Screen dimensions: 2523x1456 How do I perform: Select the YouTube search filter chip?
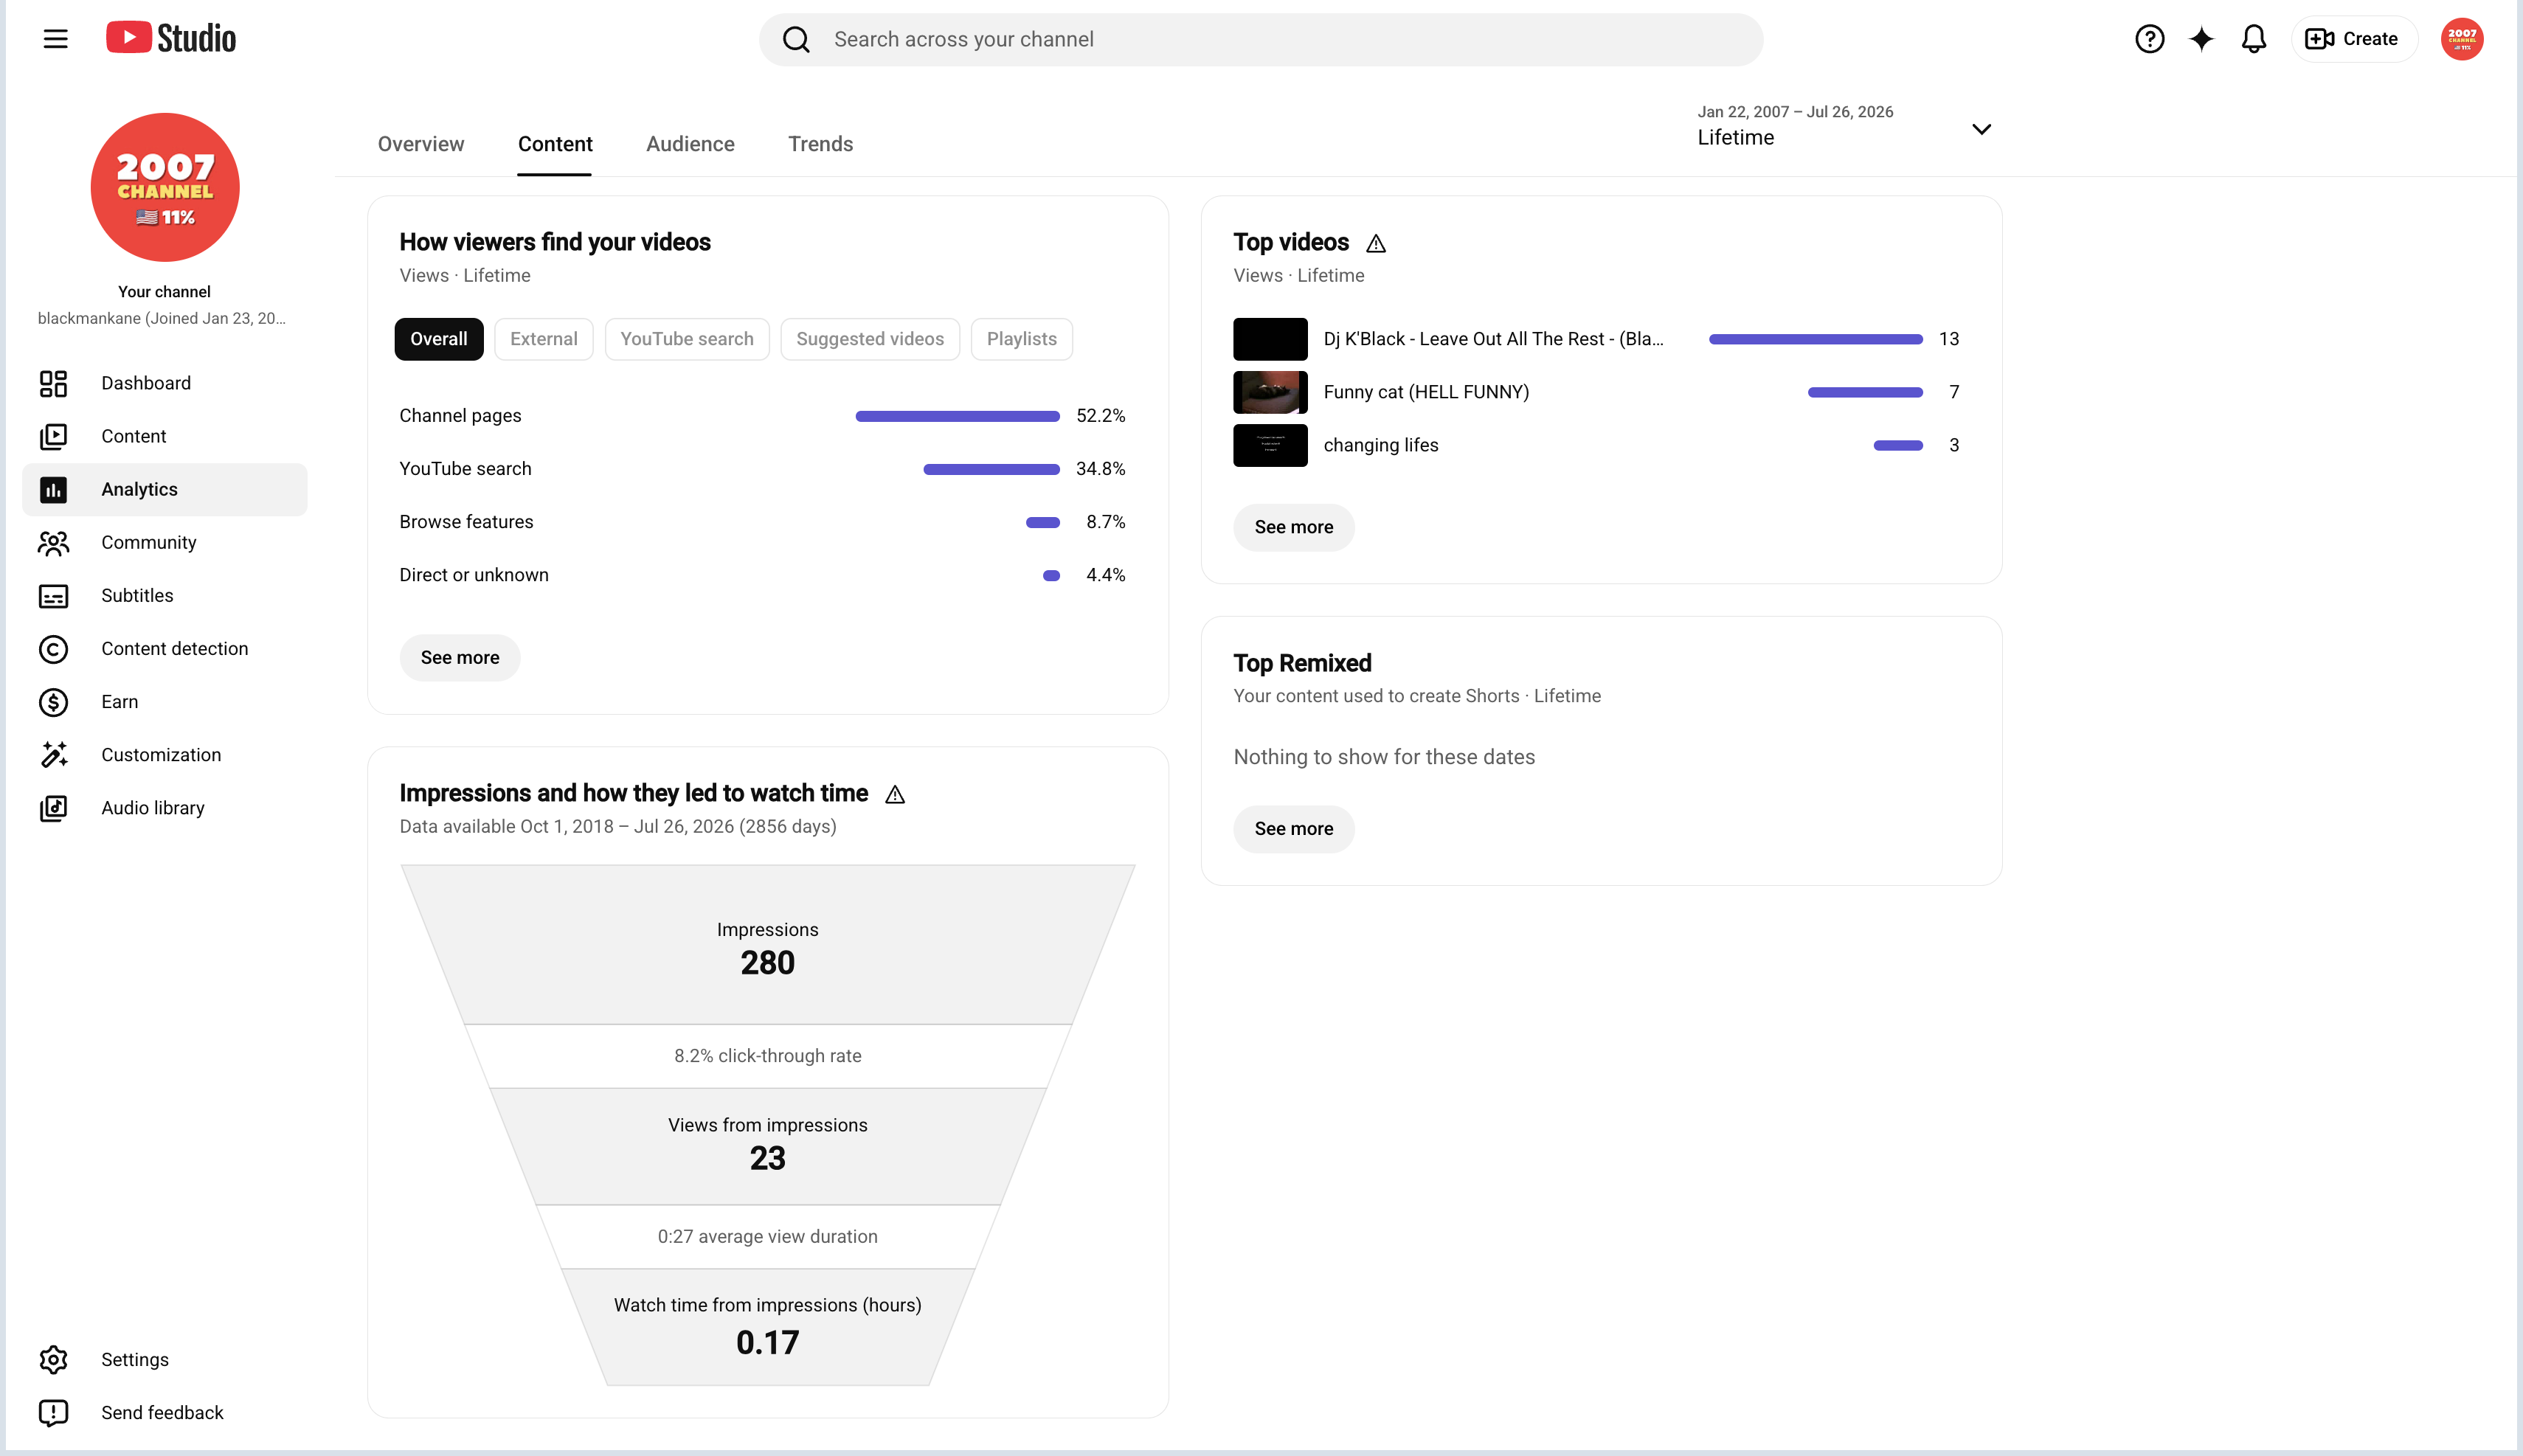click(686, 339)
